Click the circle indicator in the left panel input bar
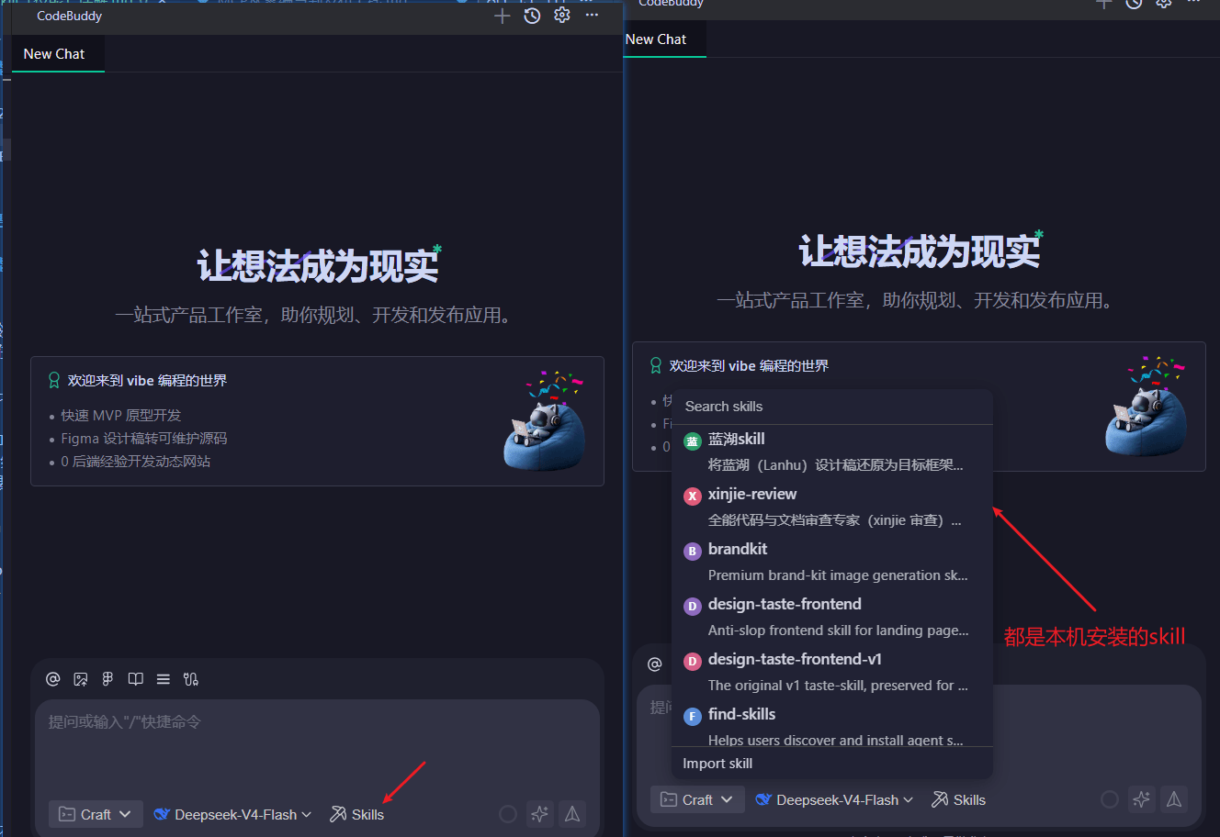Screen dimensions: 1220x837 (x=507, y=814)
